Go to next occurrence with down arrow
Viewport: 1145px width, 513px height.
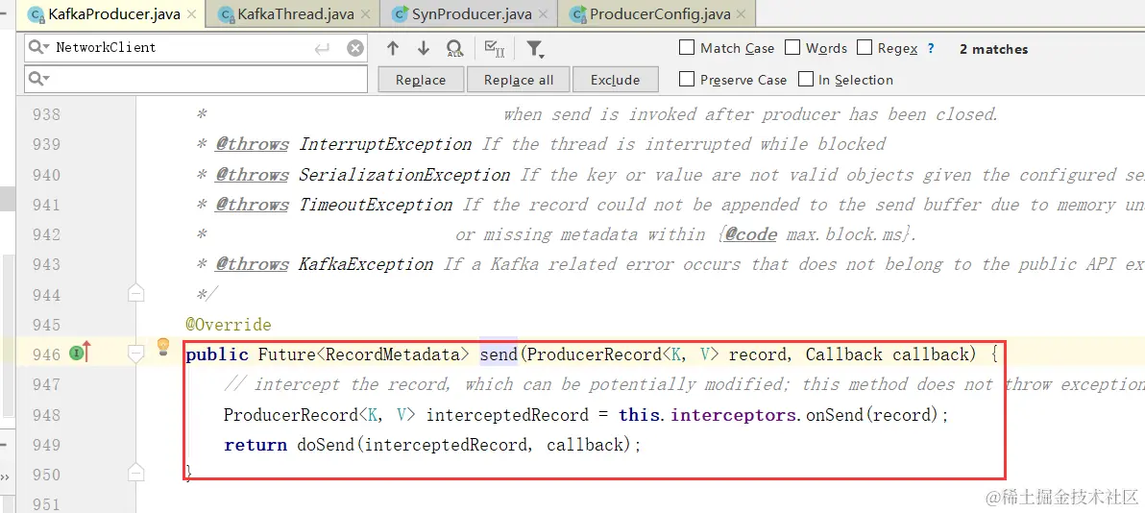tap(424, 49)
